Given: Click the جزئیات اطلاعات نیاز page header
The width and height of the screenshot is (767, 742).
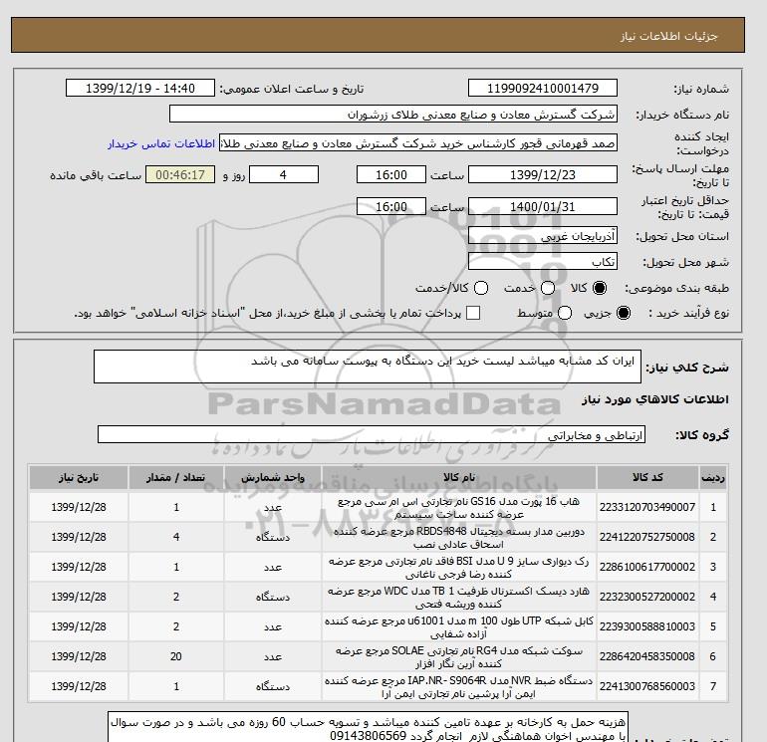Looking at the screenshot, I should pos(668,36).
